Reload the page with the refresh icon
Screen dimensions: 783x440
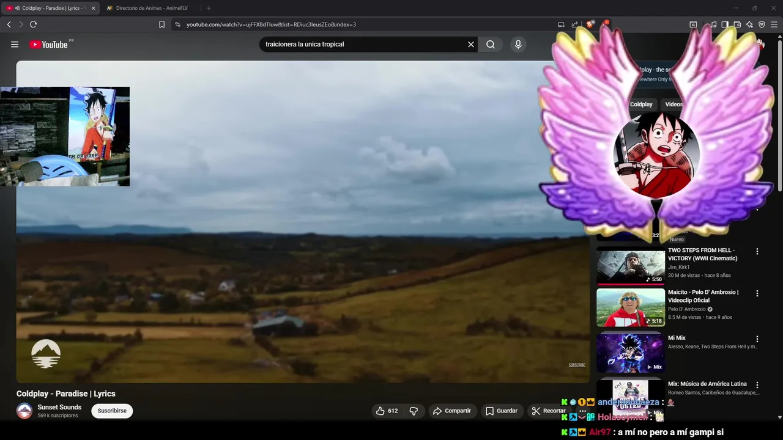click(33, 24)
